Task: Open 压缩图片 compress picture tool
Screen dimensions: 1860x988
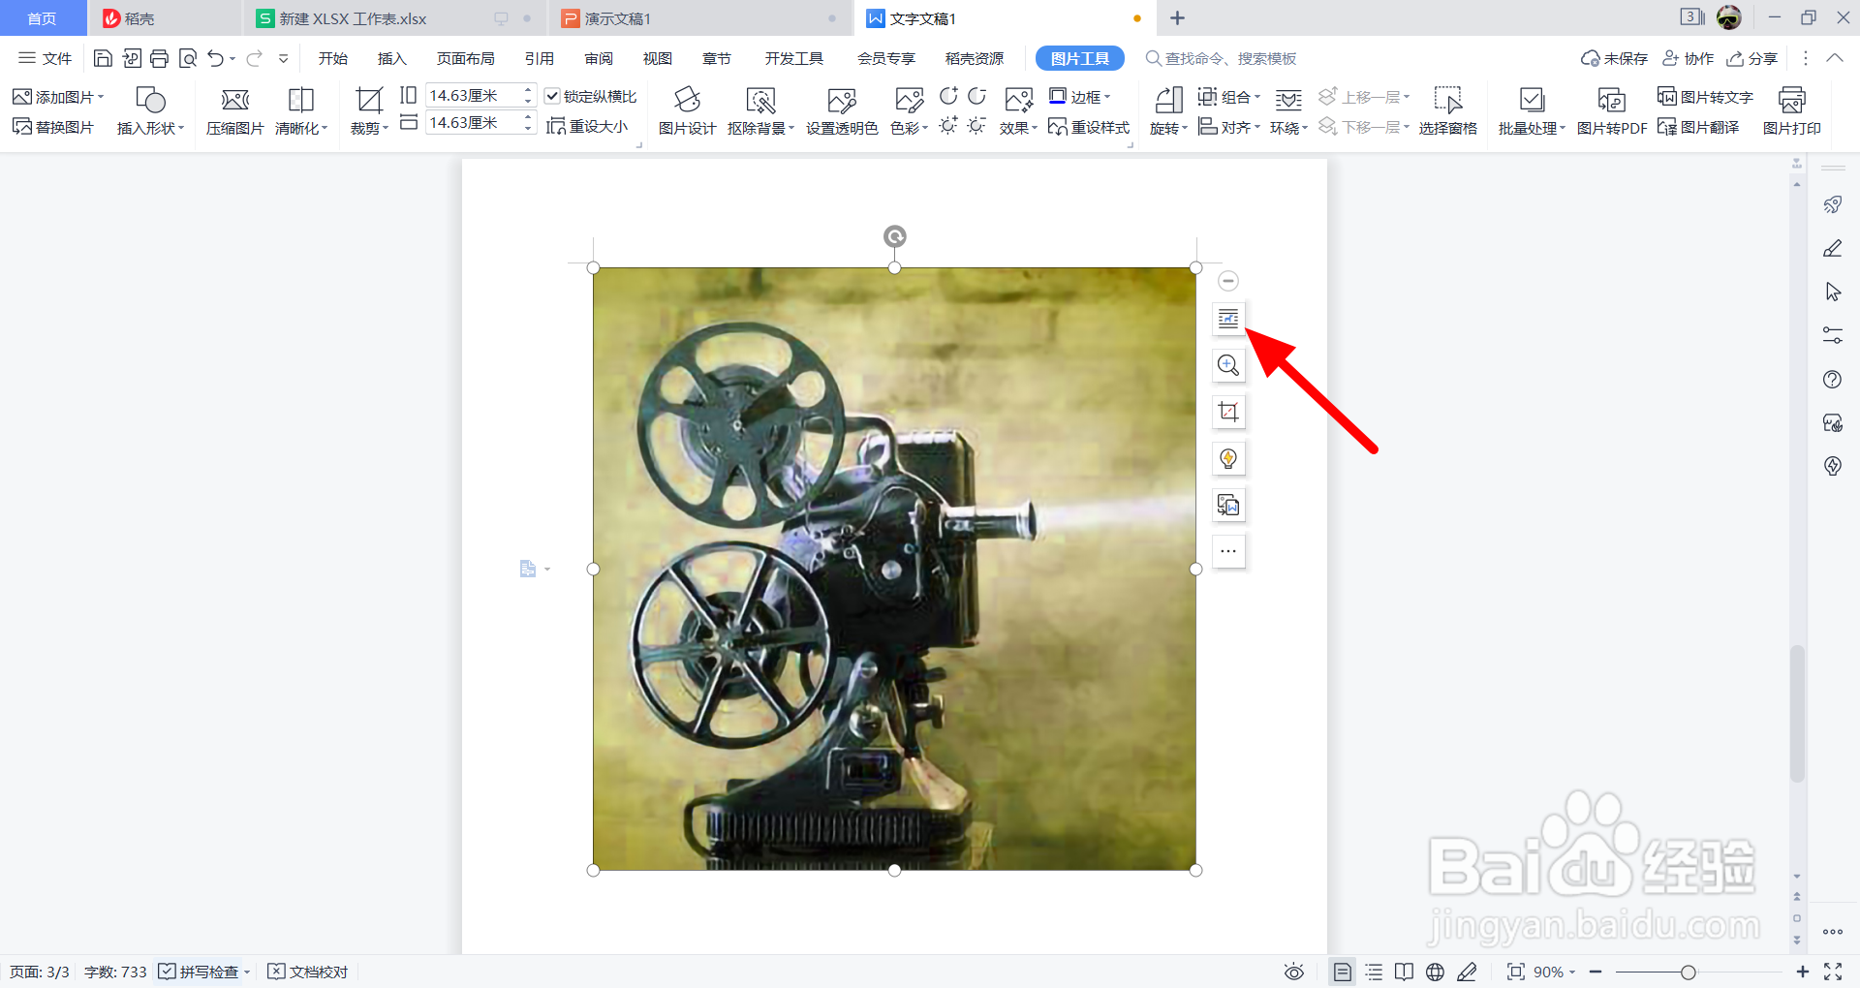Action: (234, 112)
